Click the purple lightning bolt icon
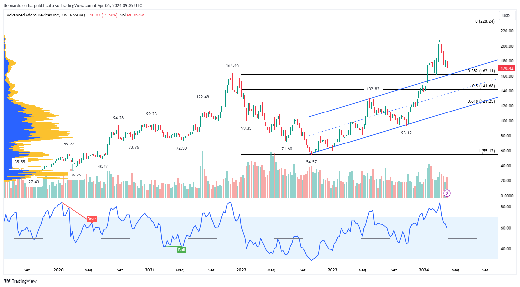Screen dimensions: 520x287 (x=447, y=193)
